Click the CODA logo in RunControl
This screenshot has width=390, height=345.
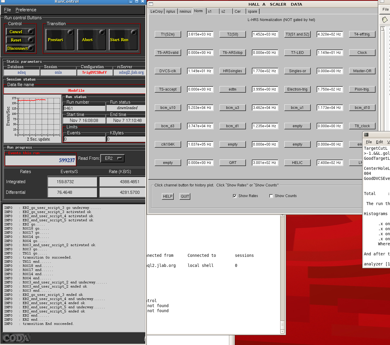click(x=16, y=338)
